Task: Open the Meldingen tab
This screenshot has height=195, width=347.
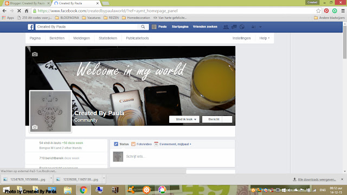Action: [x=81, y=38]
